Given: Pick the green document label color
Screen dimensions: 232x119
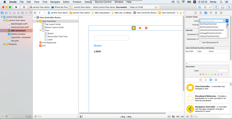Looking at the screenshot, I should 212,74.
